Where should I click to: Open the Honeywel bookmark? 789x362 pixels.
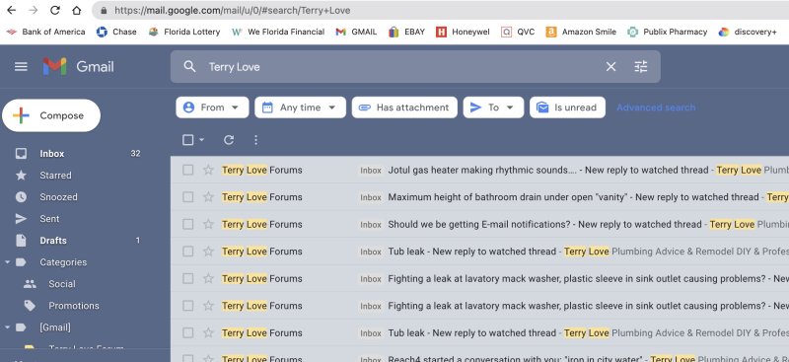coord(463,32)
